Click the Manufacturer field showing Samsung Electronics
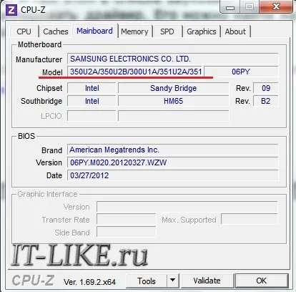The image size is (296, 292). (x=172, y=59)
